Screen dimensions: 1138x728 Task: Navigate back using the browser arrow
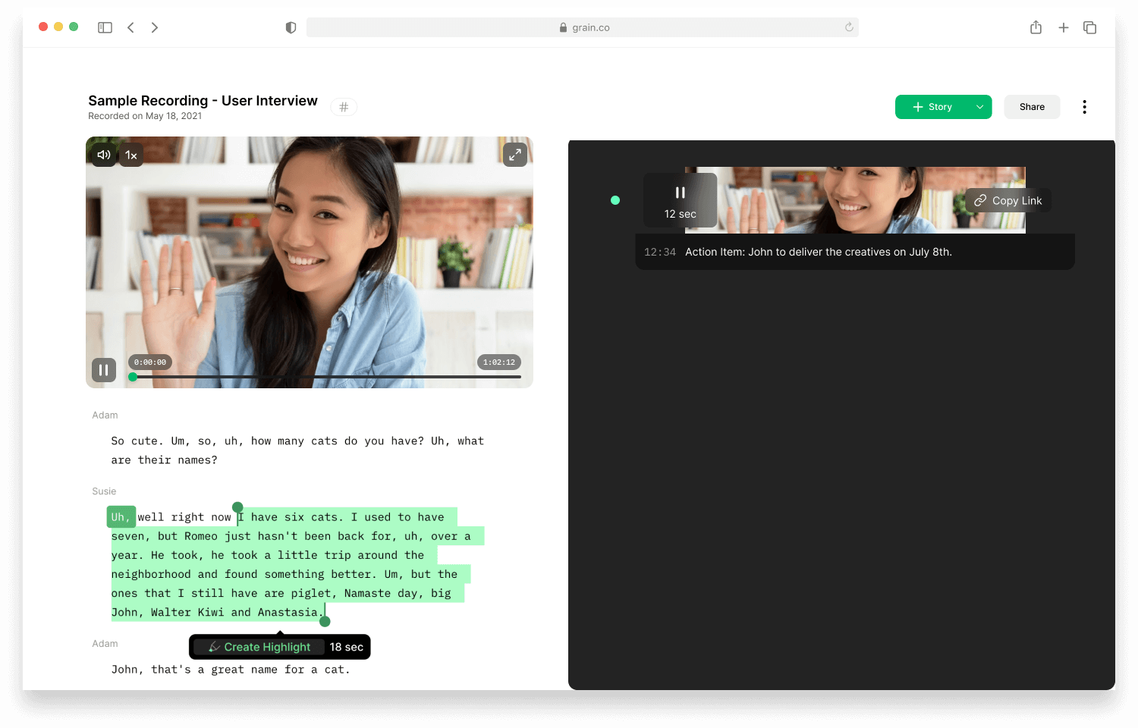pyautogui.click(x=130, y=27)
